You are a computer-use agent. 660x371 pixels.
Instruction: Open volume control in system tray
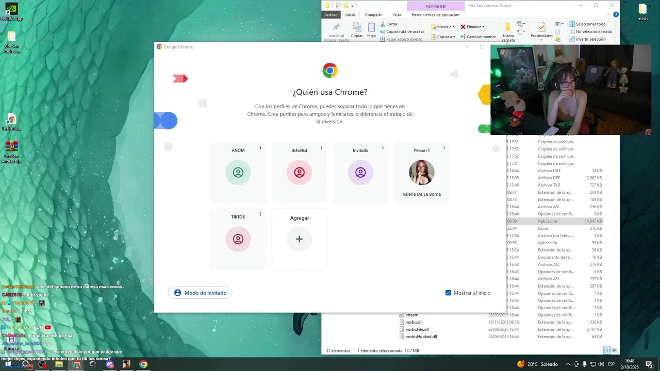pyautogui.click(x=601, y=364)
